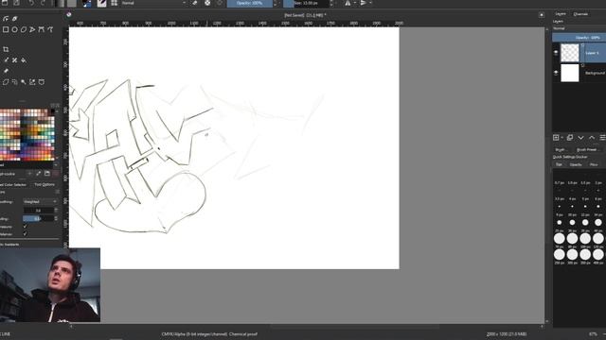
Task: Toggle vertical mirror tool
Action: (364, 3)
